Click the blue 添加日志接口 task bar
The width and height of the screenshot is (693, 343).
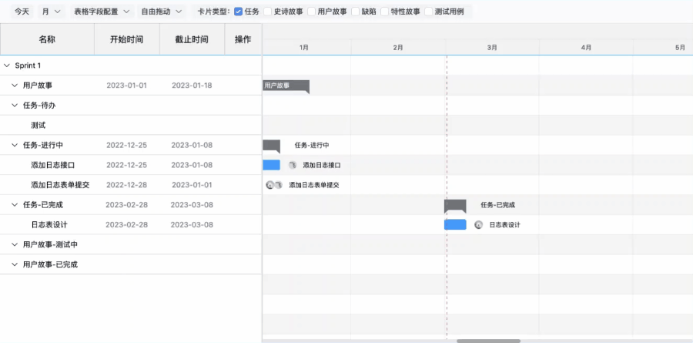pyautogui.click(x=271, y=165)
